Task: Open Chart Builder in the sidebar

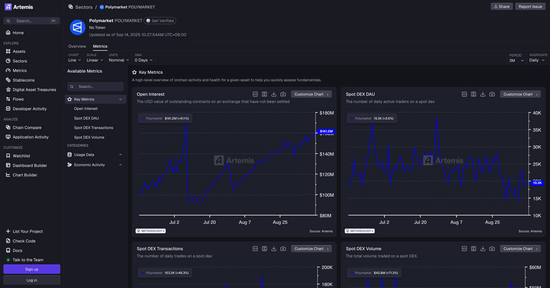Action: coord(25,175)
